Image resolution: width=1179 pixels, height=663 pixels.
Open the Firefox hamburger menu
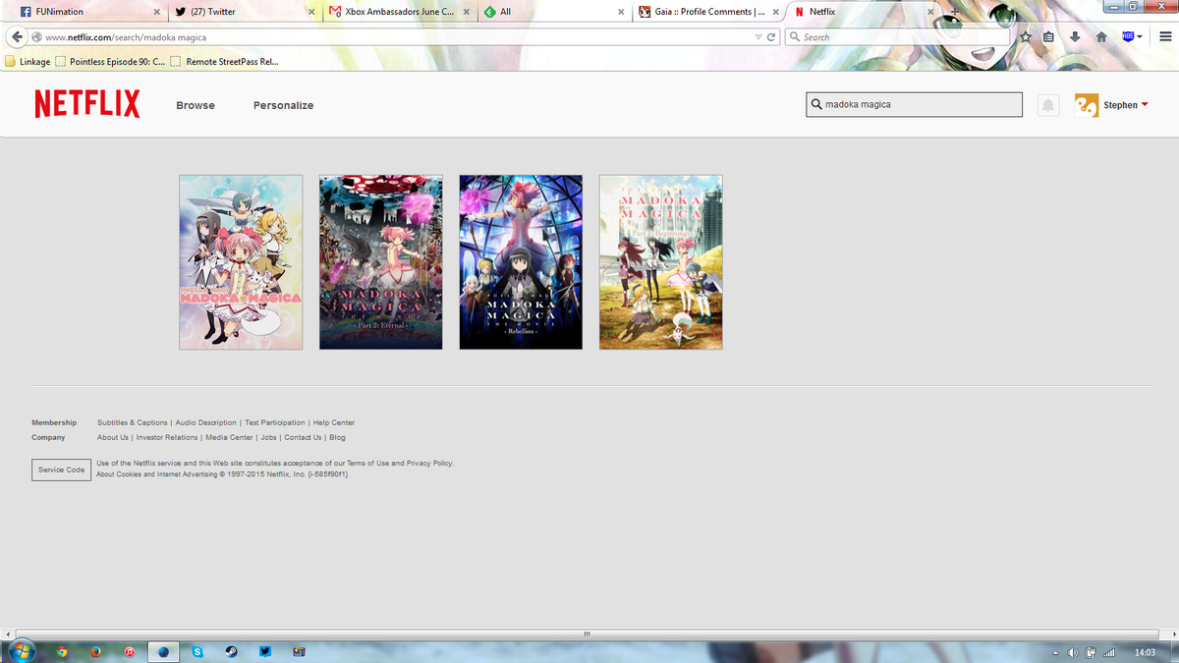pos(1165,37)
